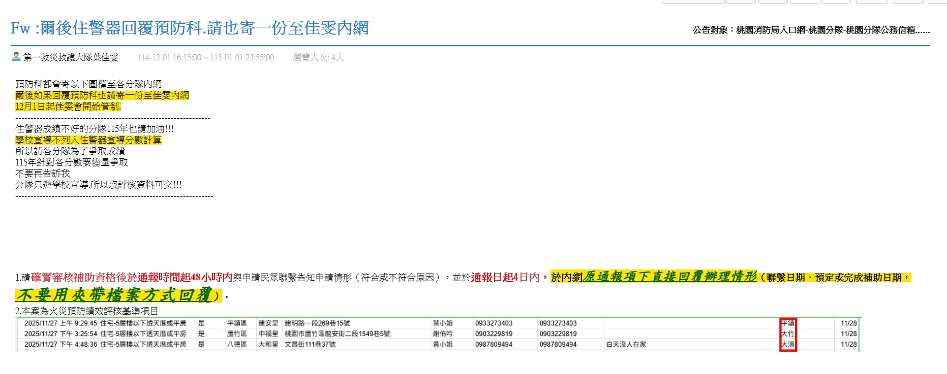
Task: Click the announcement title Fw :爾後住警器回覆預防科
Action: tap(190, 28)
